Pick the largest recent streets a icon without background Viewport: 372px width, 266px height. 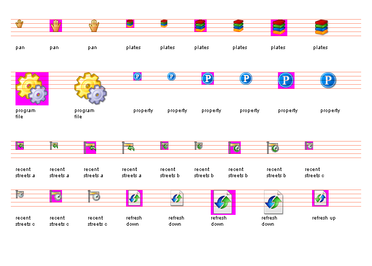128,147
